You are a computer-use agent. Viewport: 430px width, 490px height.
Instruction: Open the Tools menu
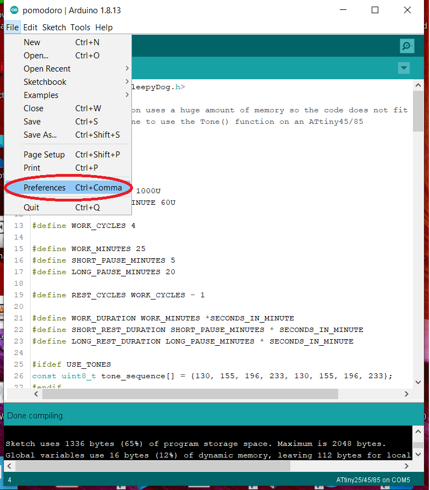pos(80,28)
